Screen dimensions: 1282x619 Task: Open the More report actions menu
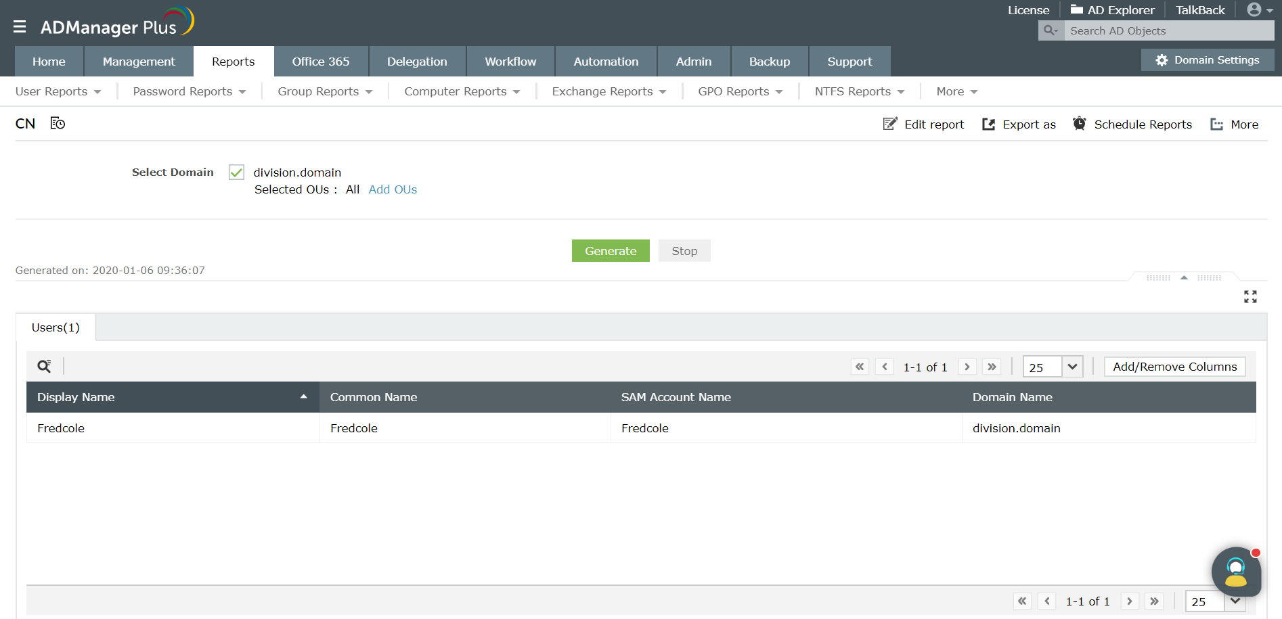point(1234,124)
